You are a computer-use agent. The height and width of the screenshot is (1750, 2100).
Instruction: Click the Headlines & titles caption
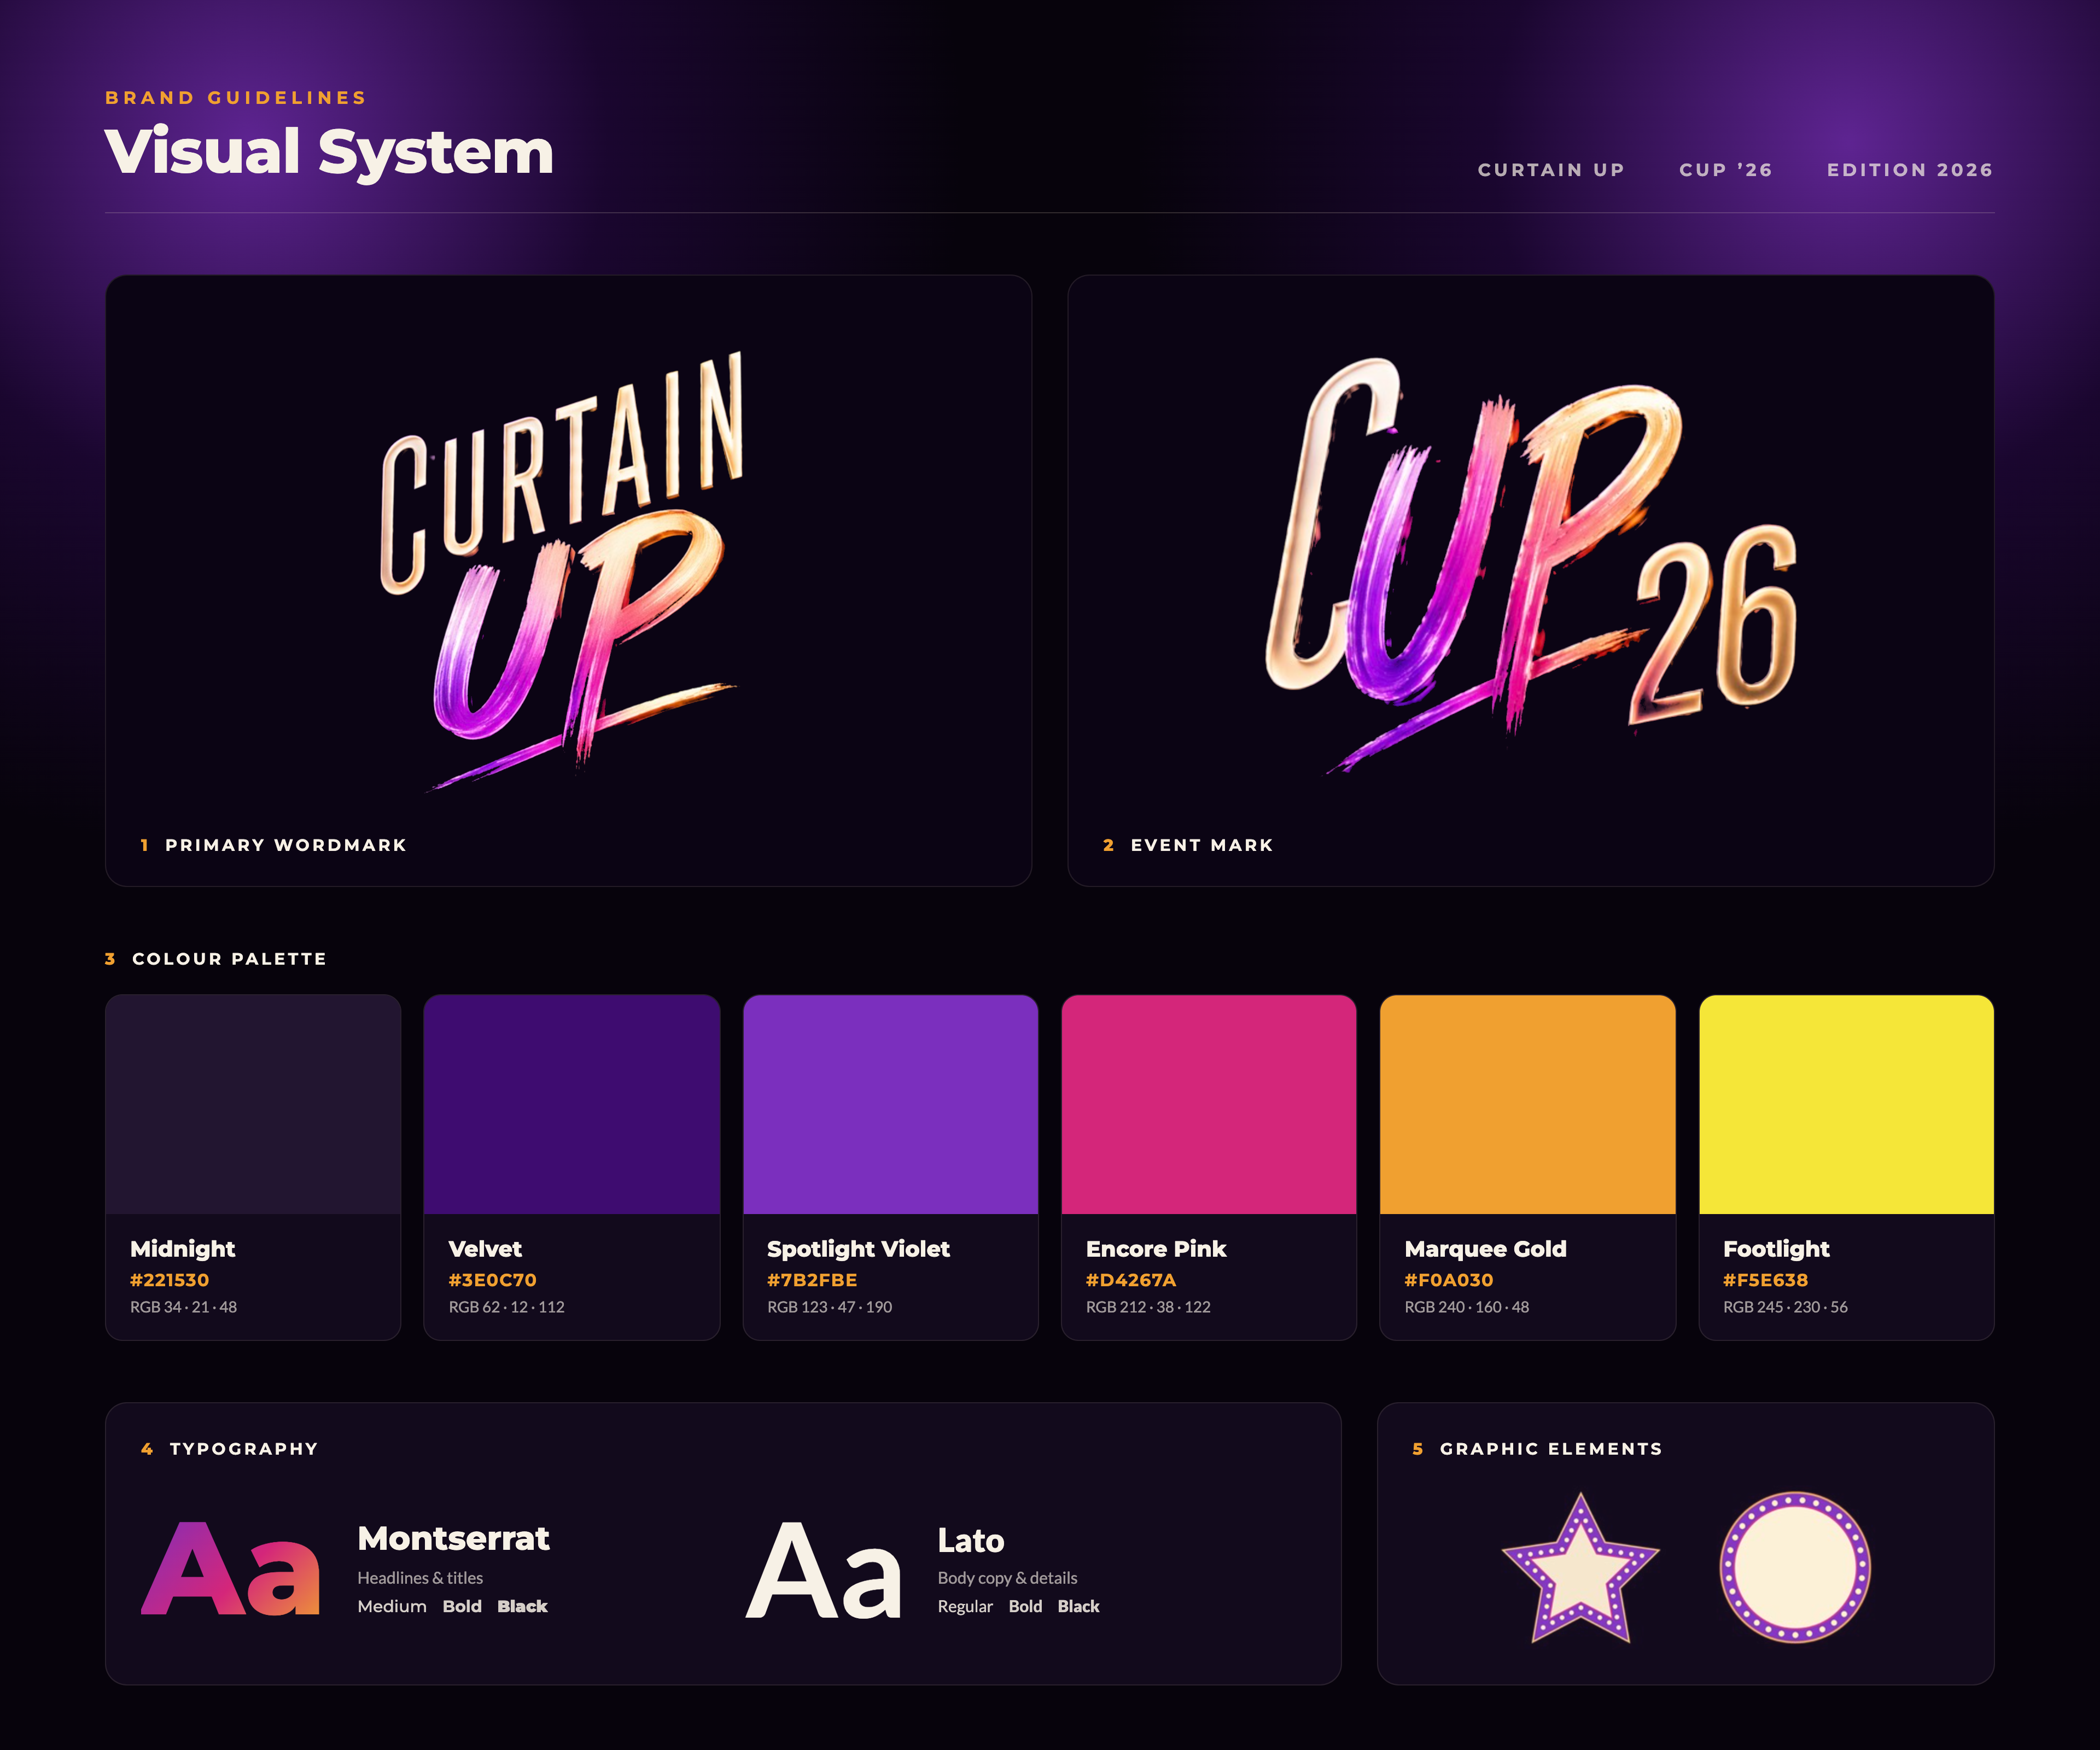click(x=420, y=1577)
